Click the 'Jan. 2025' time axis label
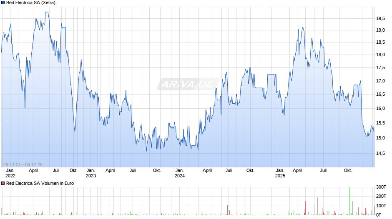 pos(280,173)
